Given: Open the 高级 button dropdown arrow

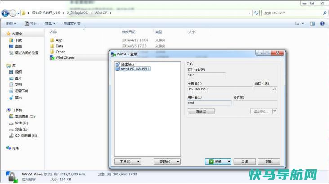Looking at the screenshot, I should click(275, 111).
